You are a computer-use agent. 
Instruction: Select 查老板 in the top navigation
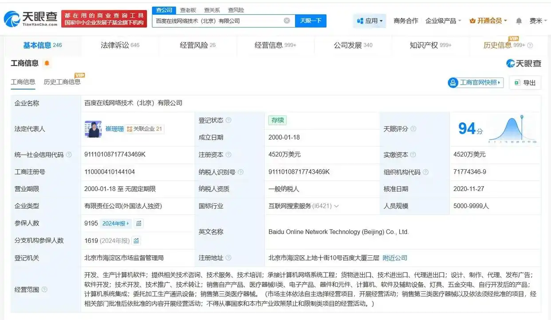click(x=189, y=10)
